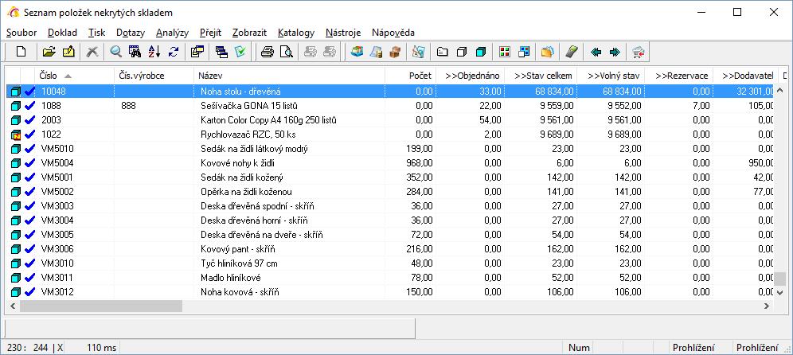Screen dimensions: 793x355
Task: Click the shopping cart icon
Action: (639, 52)
